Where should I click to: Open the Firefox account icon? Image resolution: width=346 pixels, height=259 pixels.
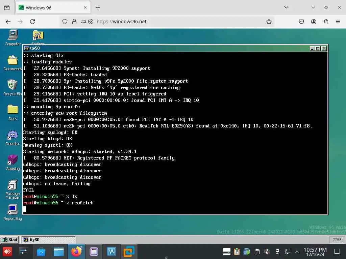click(314, 22)
